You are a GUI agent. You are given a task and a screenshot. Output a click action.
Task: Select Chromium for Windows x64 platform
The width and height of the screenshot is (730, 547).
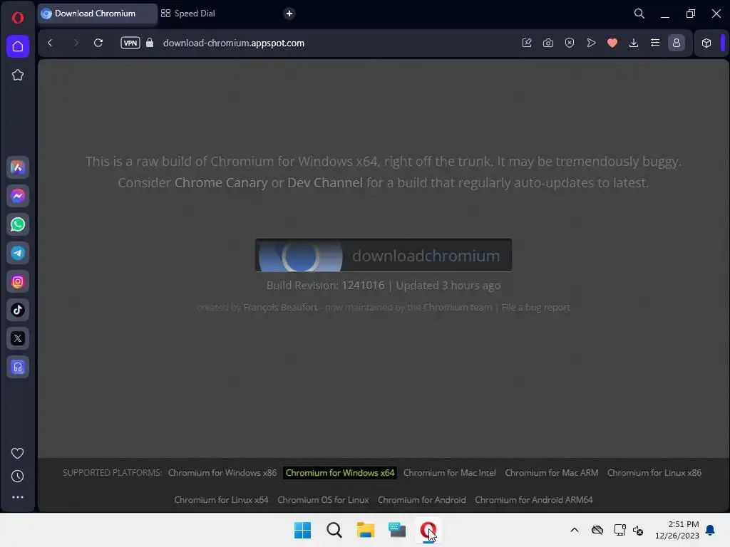pos(340,473)
